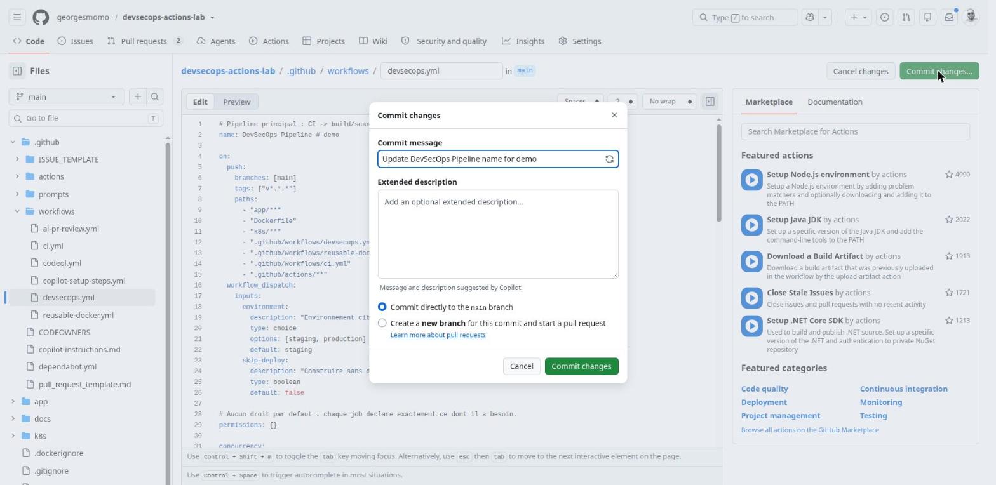
Task: Click the Setup Node.js environment action icon
Action: [x=751, y=180]
